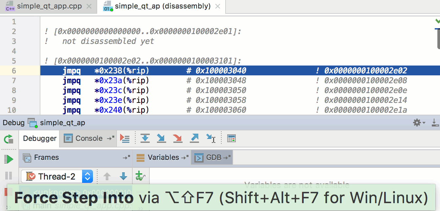
Task: Click the pin arrow beside Variables
Action: click(185, 158)
